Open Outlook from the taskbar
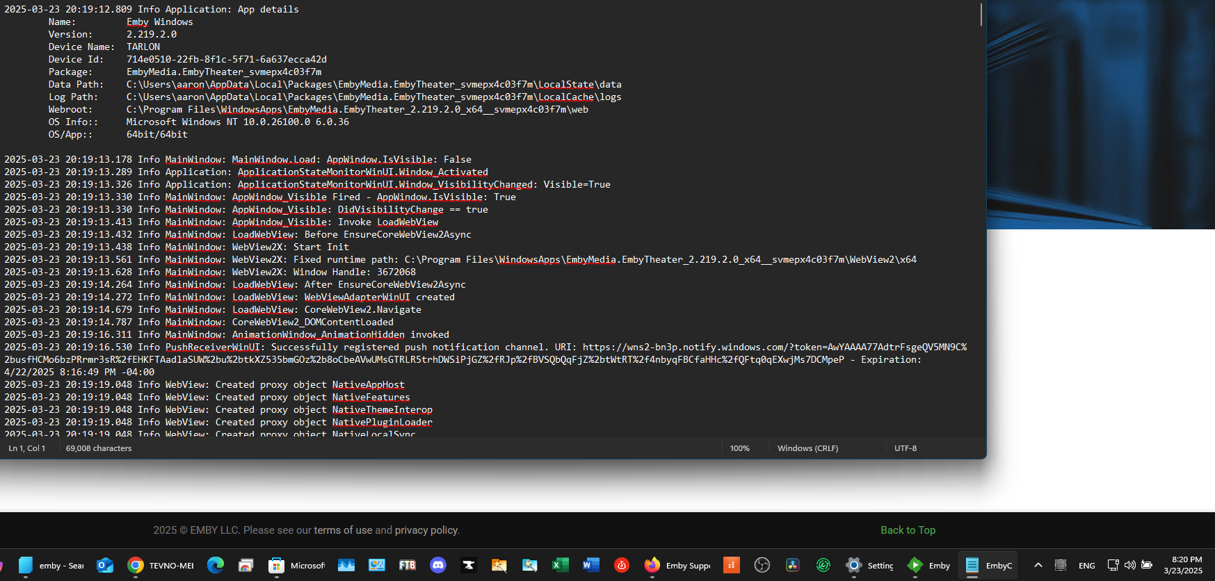Screen dimensions: 1215x581 (x=105, y=566)
